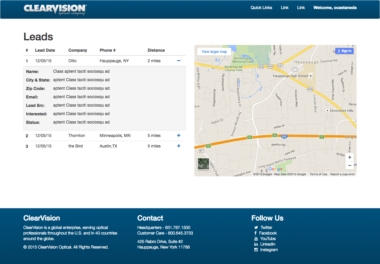The image size is (380, 264).
Task: Click View larger map button
Action: pyautogui.click(x=214, y=52)
